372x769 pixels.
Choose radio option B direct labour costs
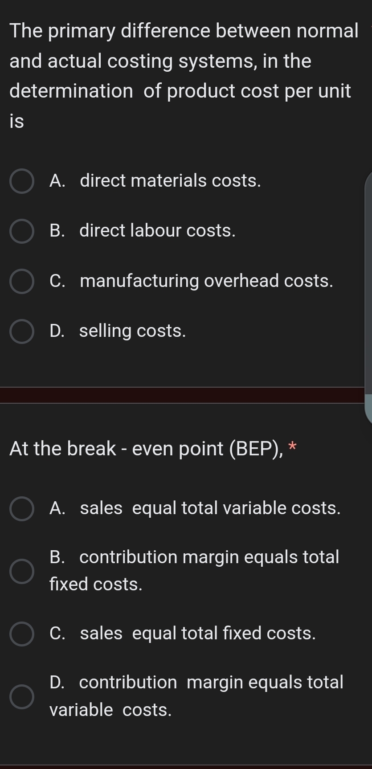[22, 231]
